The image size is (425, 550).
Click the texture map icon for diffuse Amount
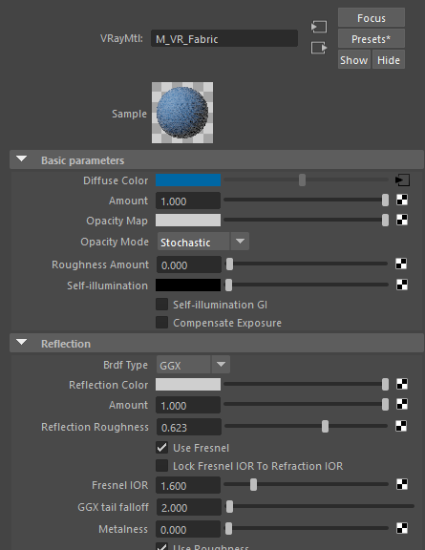tap(402, 200)
